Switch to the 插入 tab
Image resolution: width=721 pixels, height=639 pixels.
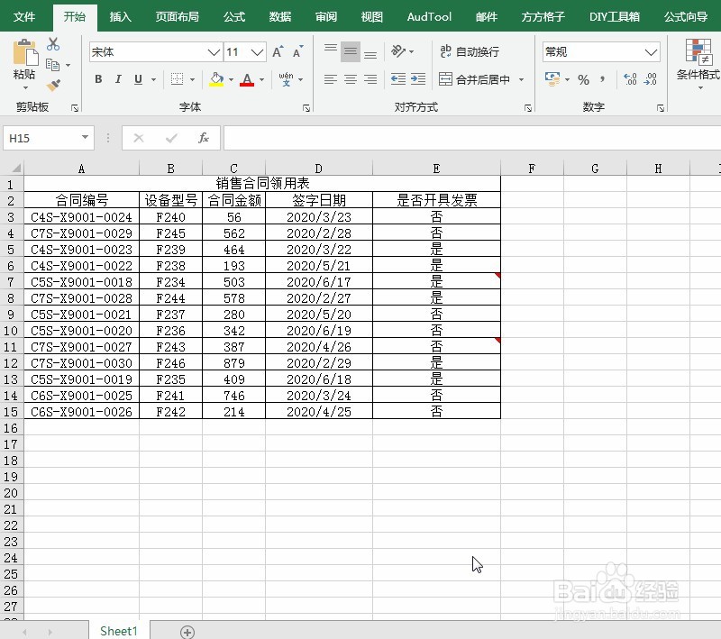pyautogui.click(x=121, y=17)
